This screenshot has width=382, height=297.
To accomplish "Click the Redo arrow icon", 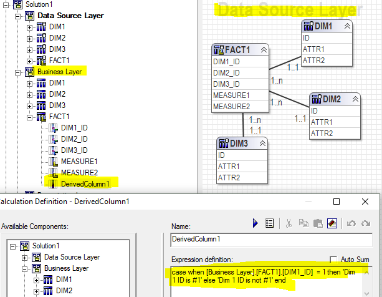I will click(366, 223).
